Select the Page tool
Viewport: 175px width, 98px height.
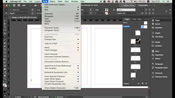[x=5, y=27]
